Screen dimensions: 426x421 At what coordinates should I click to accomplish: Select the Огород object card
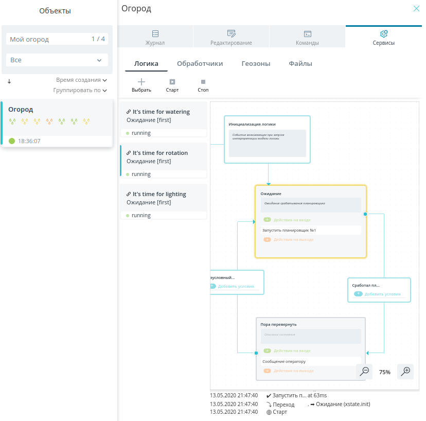click(x=57, y=123)
